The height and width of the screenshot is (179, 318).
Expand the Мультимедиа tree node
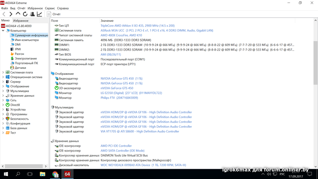3,91
